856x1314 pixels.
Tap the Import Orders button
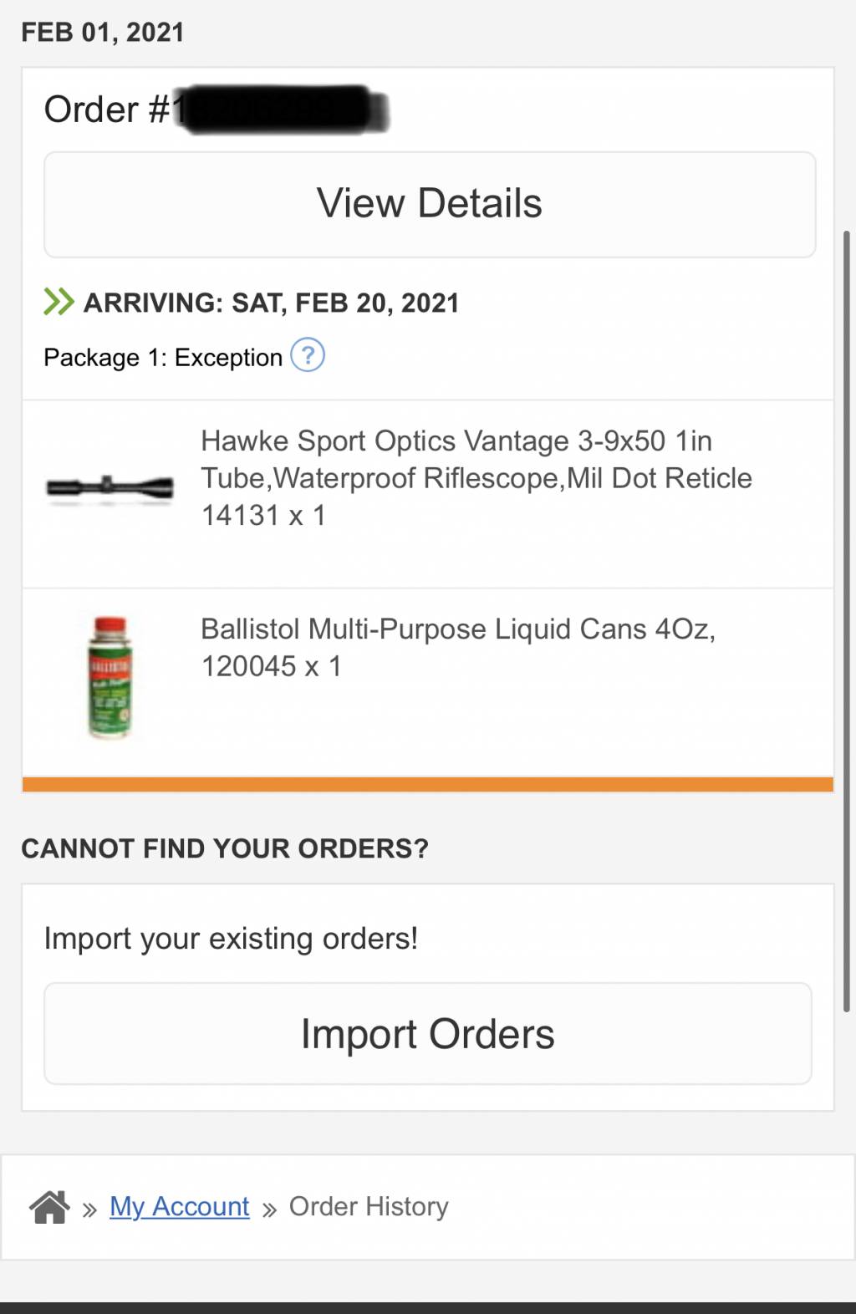(428, 1034)
